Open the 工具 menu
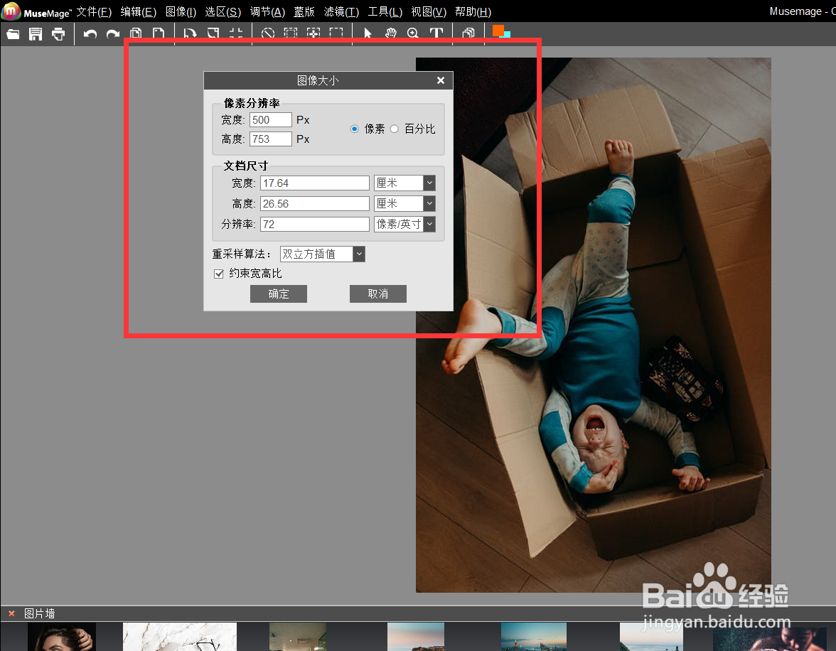836x651 pixels. [x=385, y=12]
